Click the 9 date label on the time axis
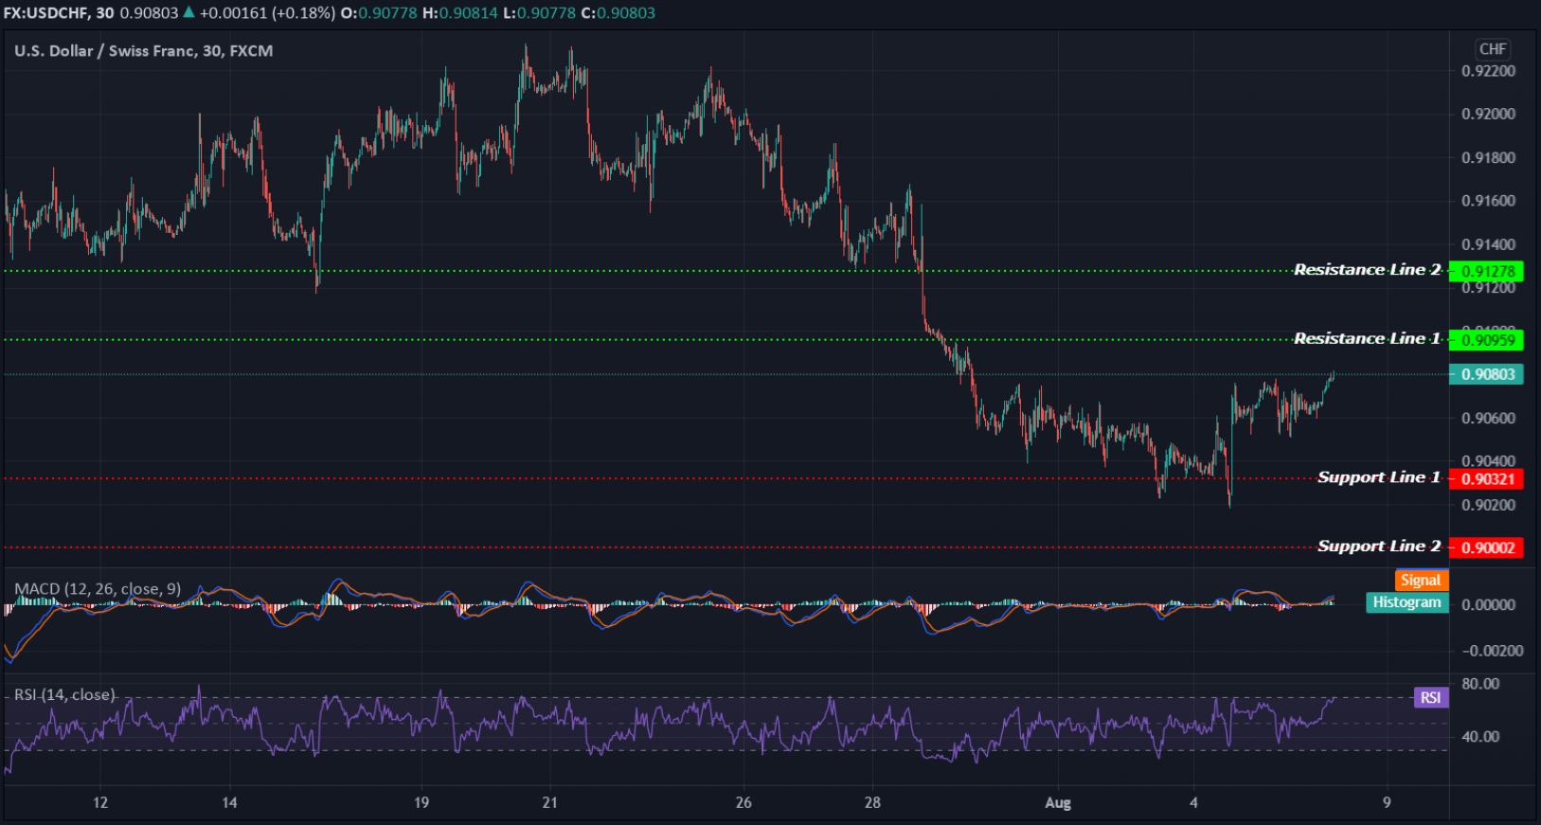Screen dimensions: 1541x825 tap(1387, 803)
